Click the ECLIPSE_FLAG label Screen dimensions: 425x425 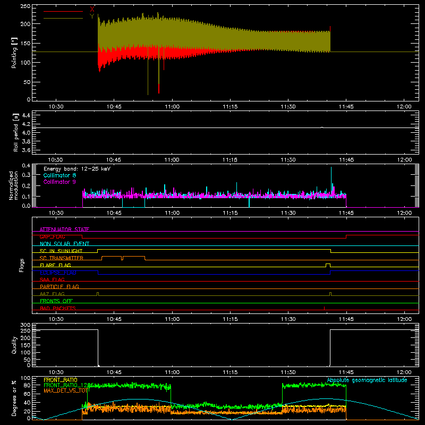click(58, 273)
